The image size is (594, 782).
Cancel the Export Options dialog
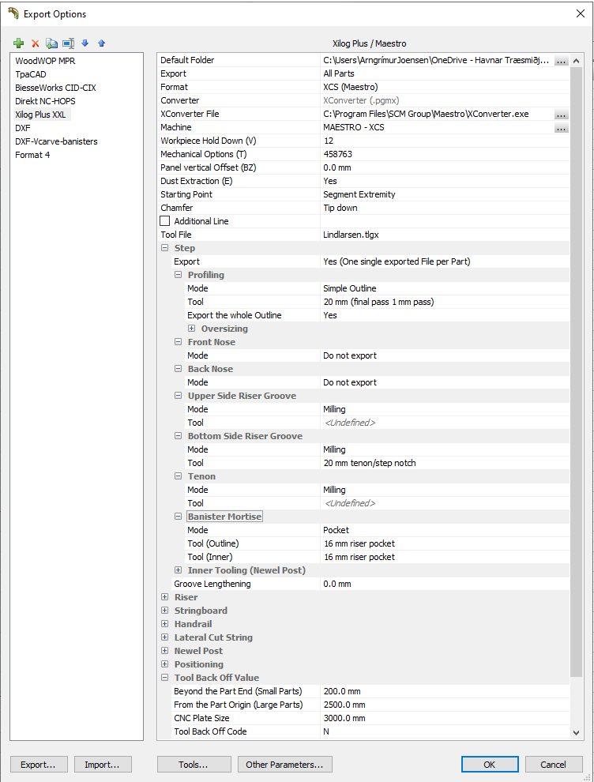coord(554,765)
